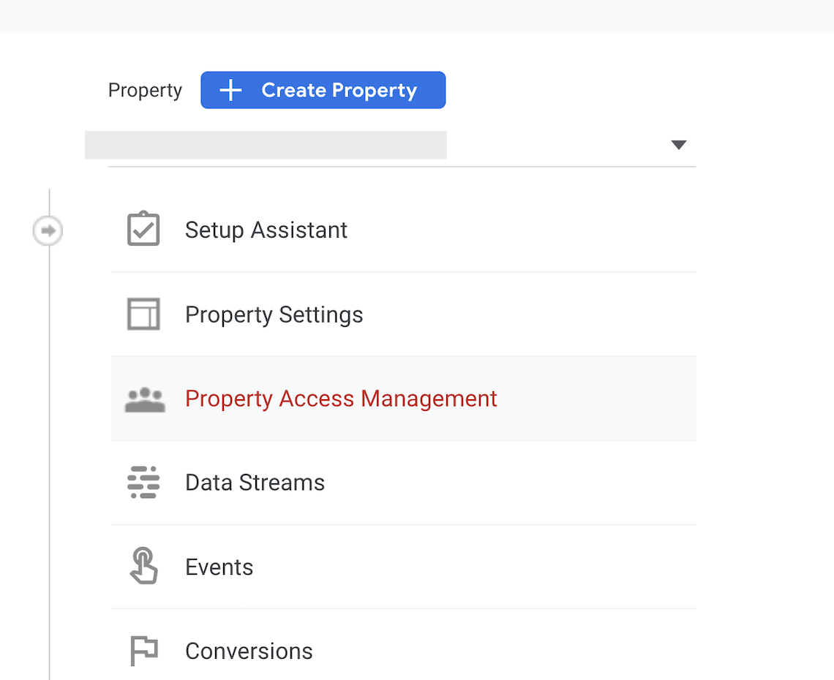Expand the gray property selector field
The width and height of the screenshot is (834, 680).
[x=266, y=145]
